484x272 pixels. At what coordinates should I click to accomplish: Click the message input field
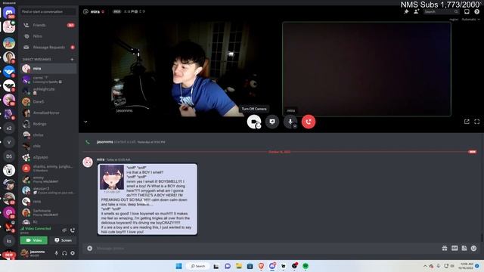[x=265, y=249]
